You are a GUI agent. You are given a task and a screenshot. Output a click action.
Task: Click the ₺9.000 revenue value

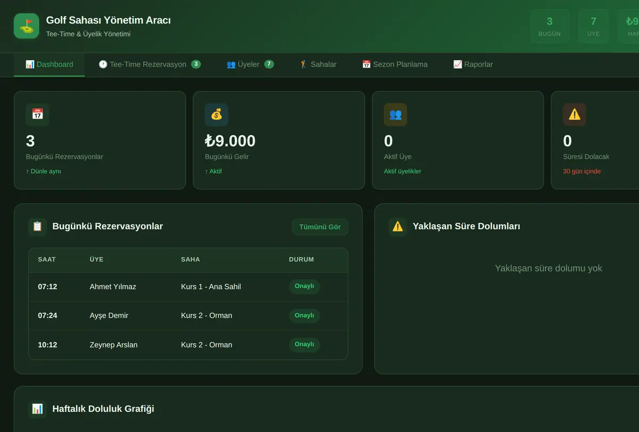[230, 141]
